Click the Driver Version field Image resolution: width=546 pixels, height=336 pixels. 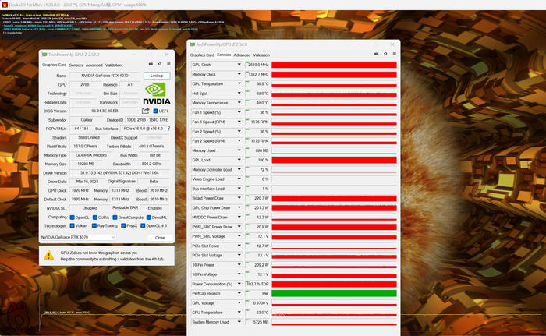click(x=119, y=173)
